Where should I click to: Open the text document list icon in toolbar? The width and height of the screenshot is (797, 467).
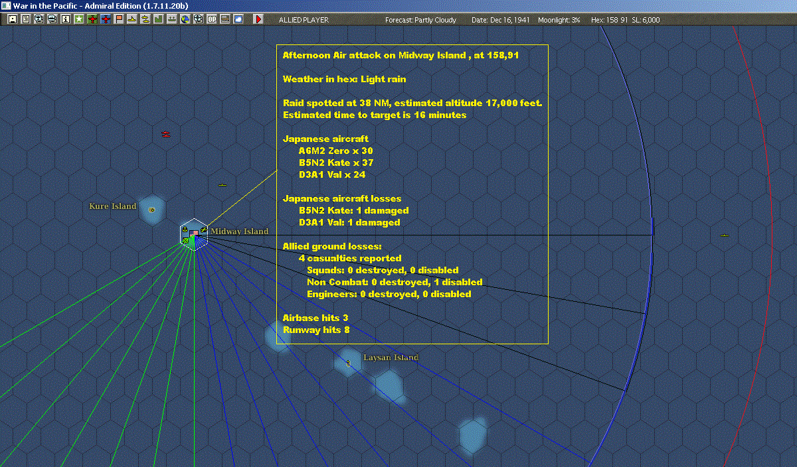click(x=26, y=19)
